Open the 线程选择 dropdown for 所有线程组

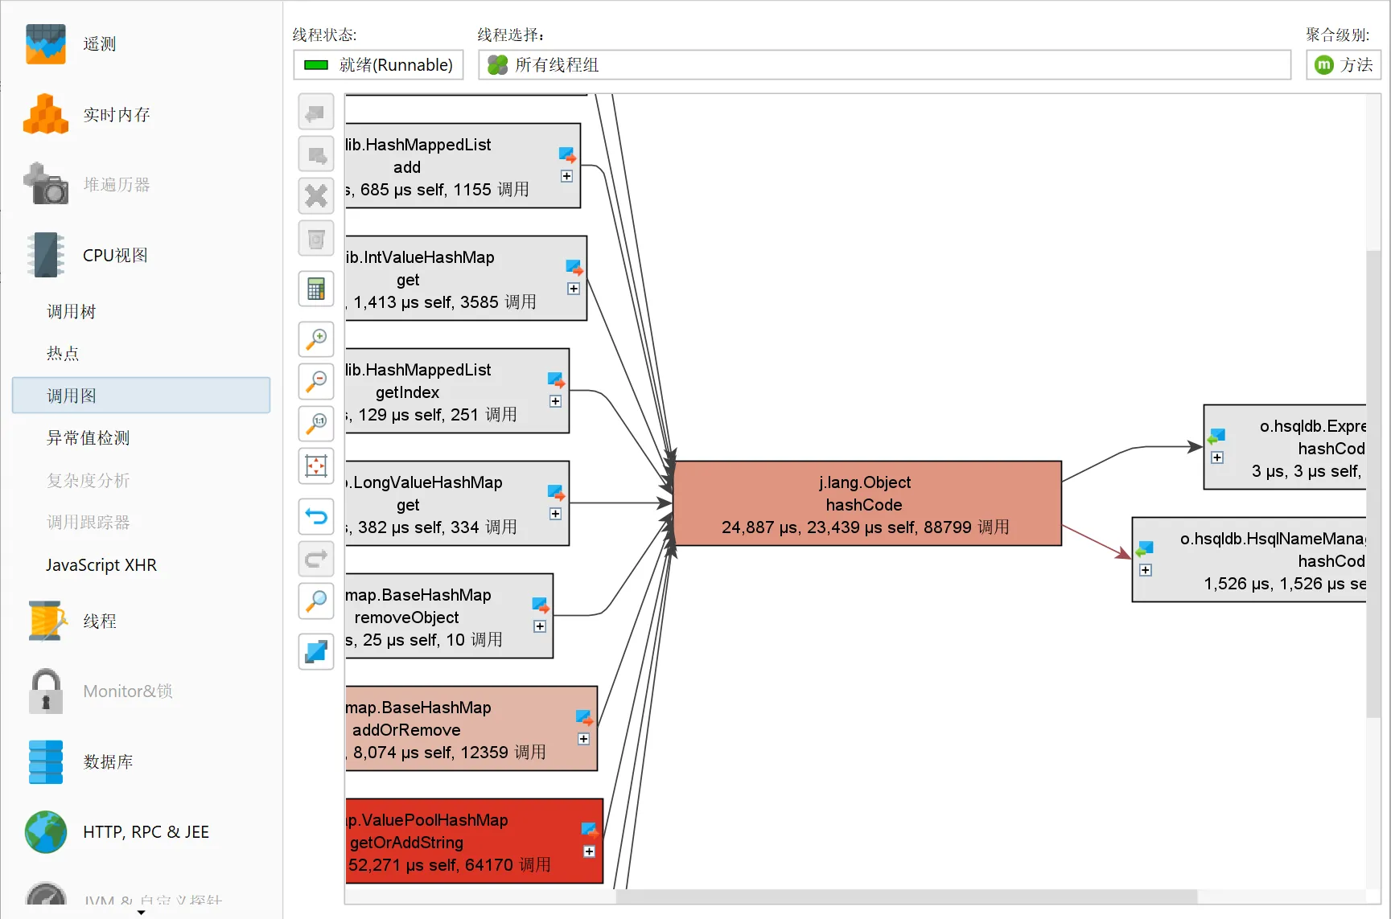click(883, 64)
